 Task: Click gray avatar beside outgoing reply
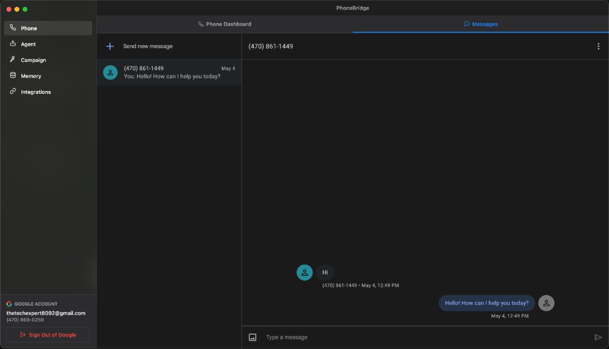click(546, 303)
